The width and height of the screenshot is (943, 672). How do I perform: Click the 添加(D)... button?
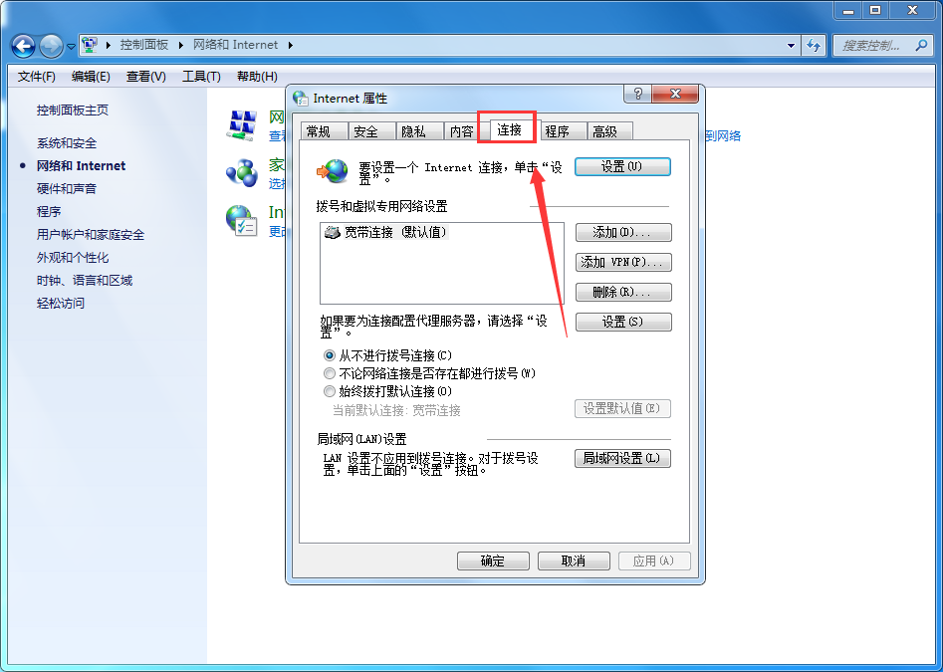[623, 232]
